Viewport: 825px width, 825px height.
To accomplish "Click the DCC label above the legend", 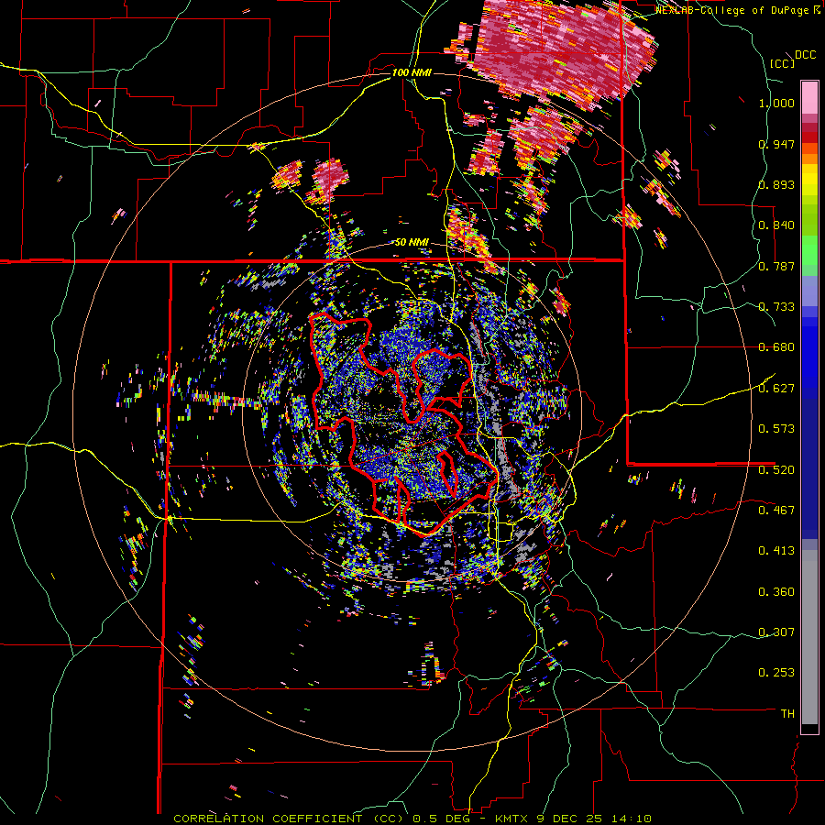I will [x=805, y=55].
